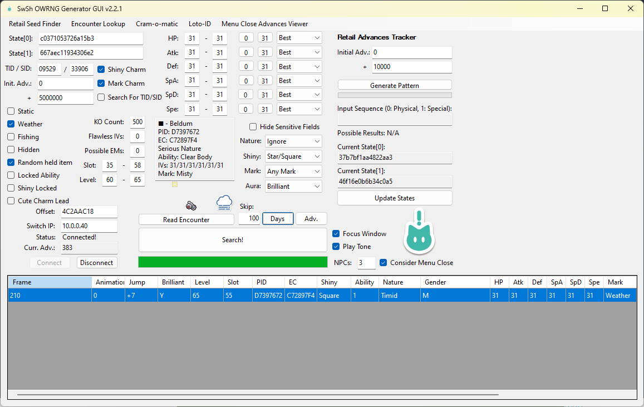Click the Frame column header
This screenshot has height=407, width=644.
pos(50,282)
